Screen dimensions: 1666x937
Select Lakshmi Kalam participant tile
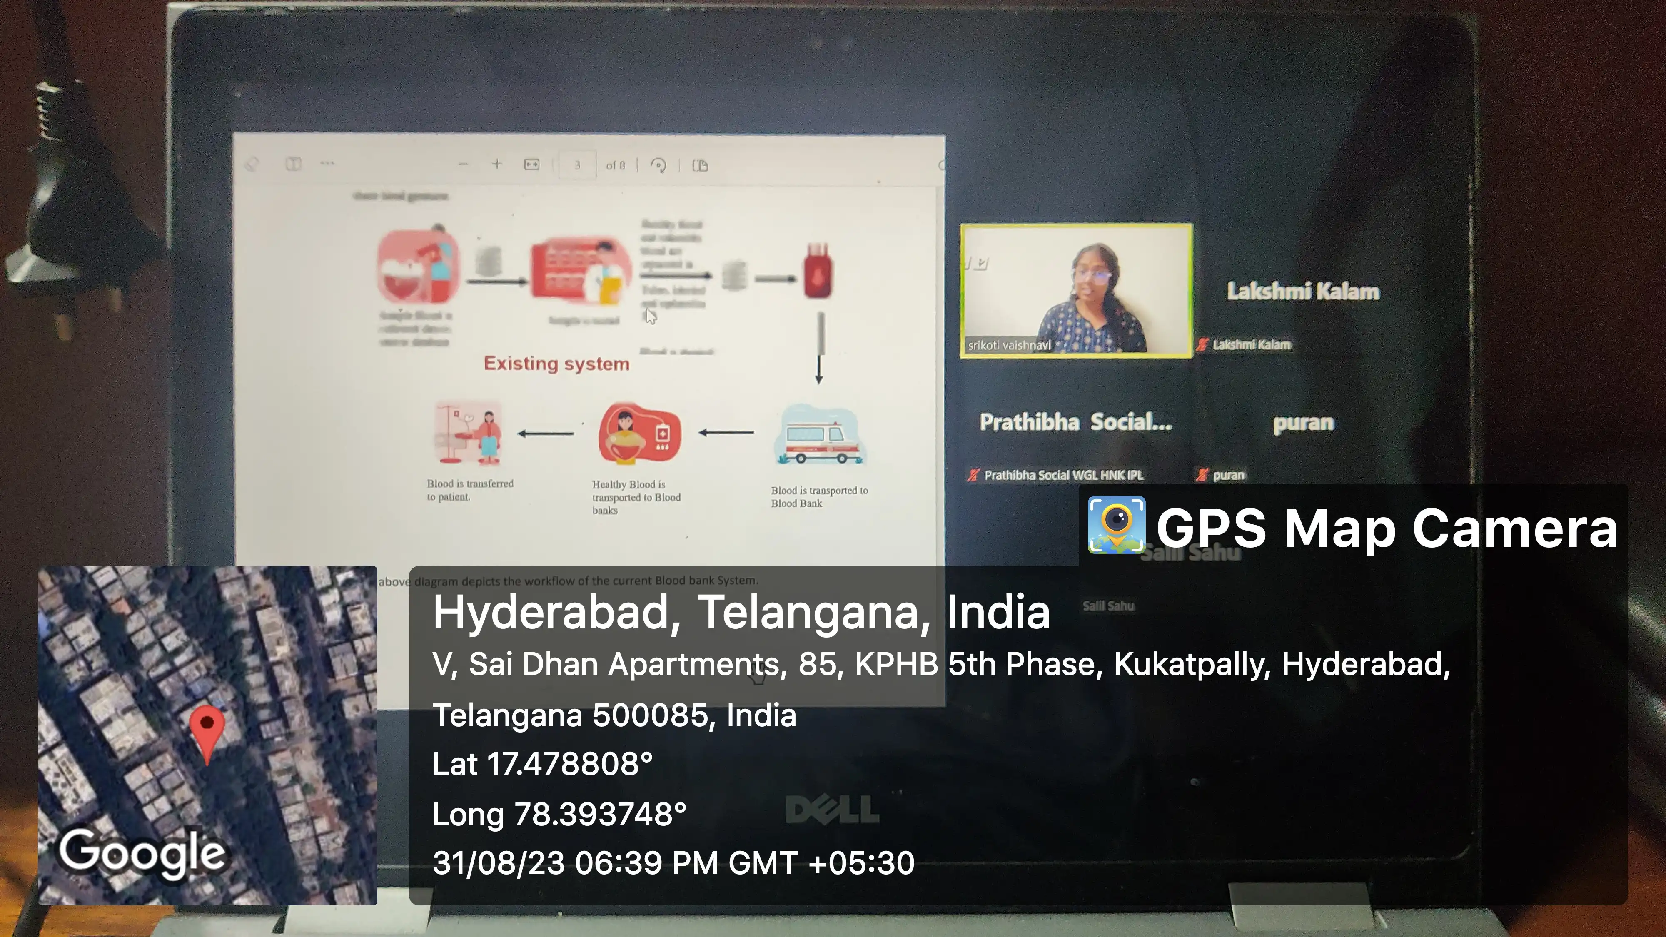[1302, 291]
